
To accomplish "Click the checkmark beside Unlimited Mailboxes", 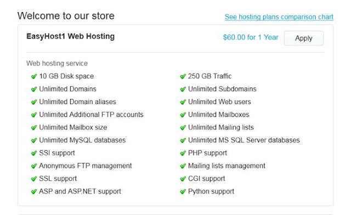I will coord(183,115).
